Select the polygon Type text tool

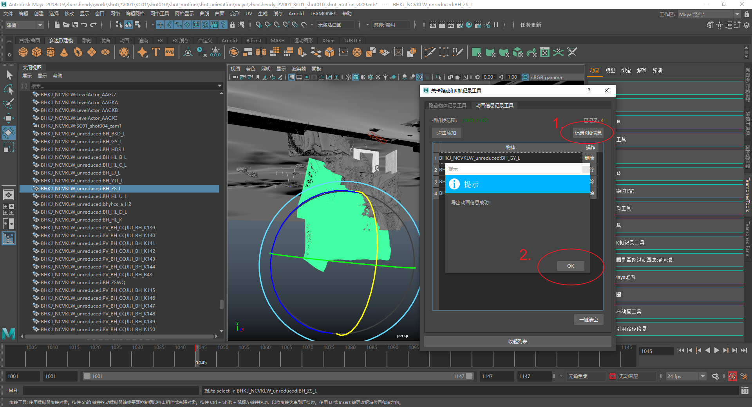[x=156, y=52]
